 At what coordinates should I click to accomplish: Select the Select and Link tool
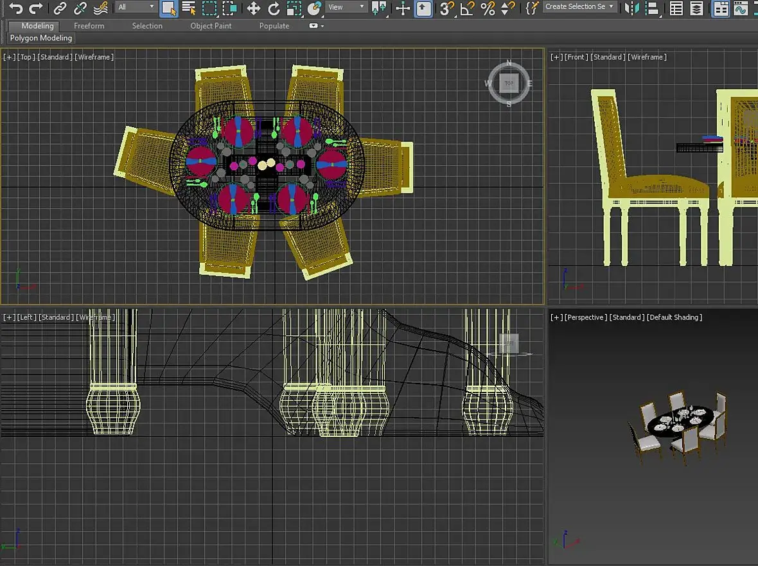pyautogui.click(x=60, y=8)
